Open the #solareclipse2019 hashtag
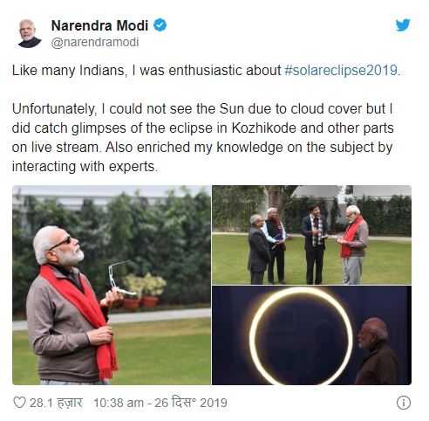This screenshot has width=429, height=421. point(341,71)
